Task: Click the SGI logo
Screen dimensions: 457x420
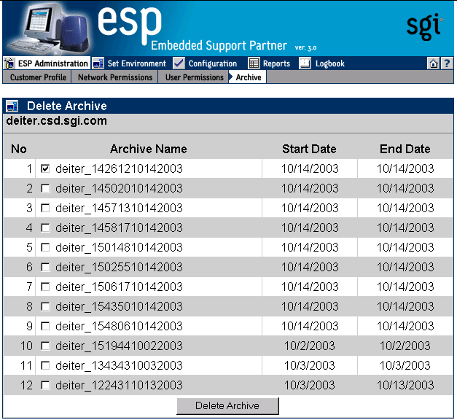Action: point(423,26)
